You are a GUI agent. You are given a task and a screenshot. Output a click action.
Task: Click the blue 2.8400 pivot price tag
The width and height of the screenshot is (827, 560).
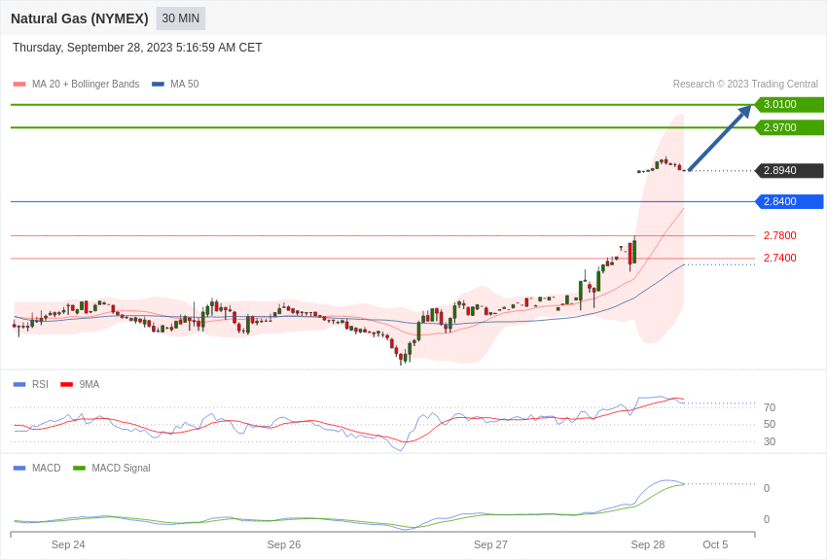[x=789, y=202]
